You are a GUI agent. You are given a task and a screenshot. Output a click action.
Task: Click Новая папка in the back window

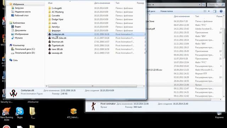coord(166,11)
